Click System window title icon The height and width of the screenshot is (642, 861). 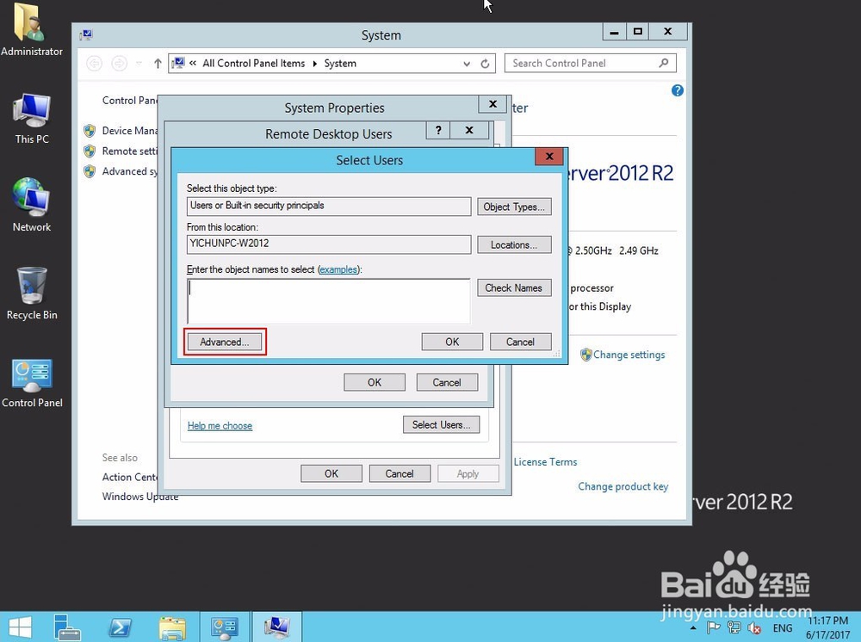(x=85, y=35)
